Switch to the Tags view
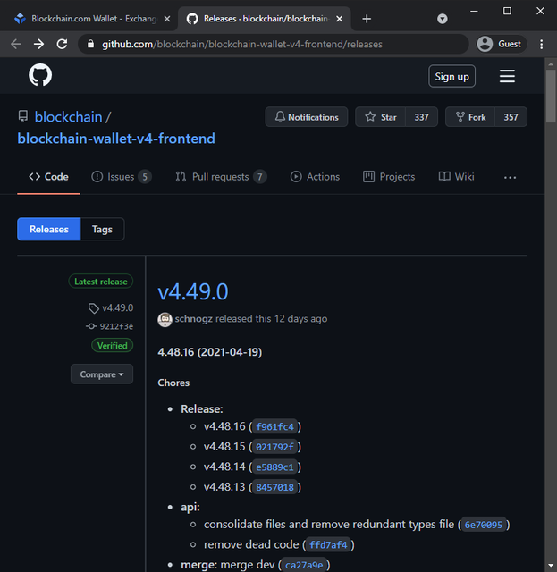The image size is (557, 572). pos(102,230)
